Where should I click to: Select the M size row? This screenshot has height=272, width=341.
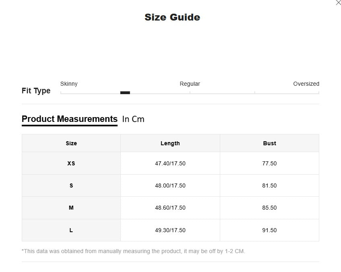tap(71, 208)
